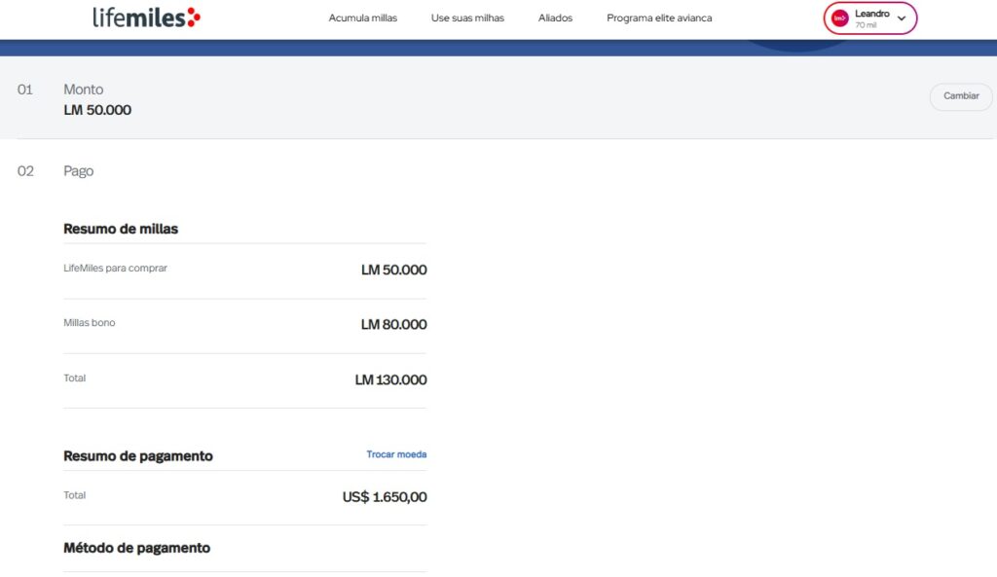Click the LM 130.000 total miles value

(390, 379)
